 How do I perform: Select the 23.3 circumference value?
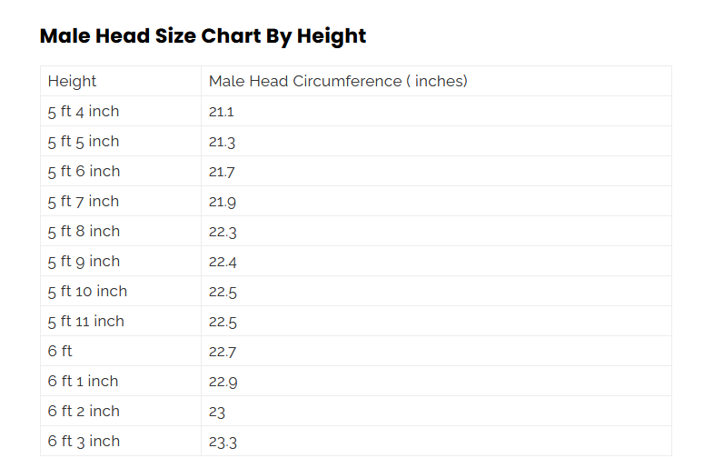[223, 442]
